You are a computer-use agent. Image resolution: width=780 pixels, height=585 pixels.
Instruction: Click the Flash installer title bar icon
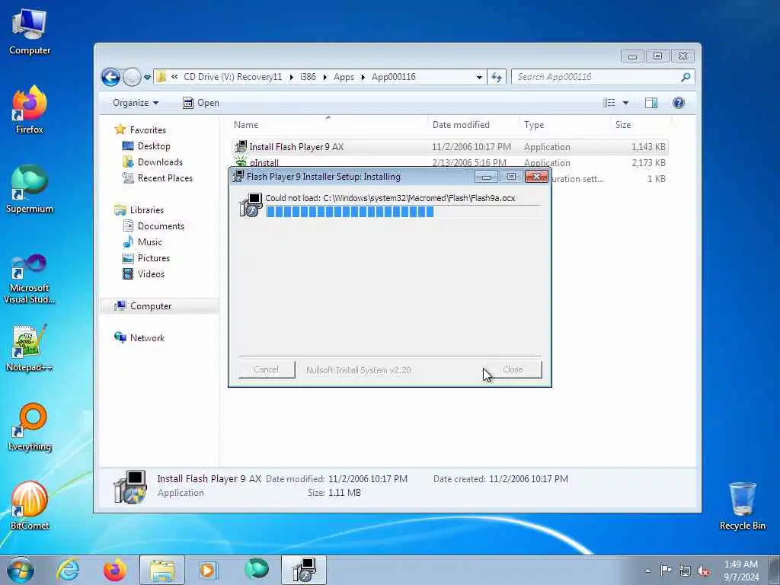(x=238, y=177)
